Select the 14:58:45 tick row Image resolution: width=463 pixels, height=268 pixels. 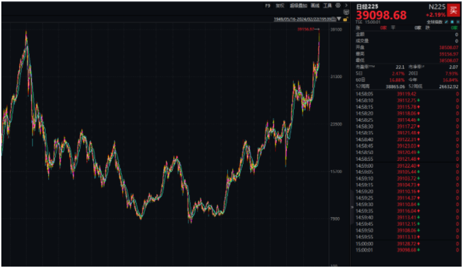point(407,146)
